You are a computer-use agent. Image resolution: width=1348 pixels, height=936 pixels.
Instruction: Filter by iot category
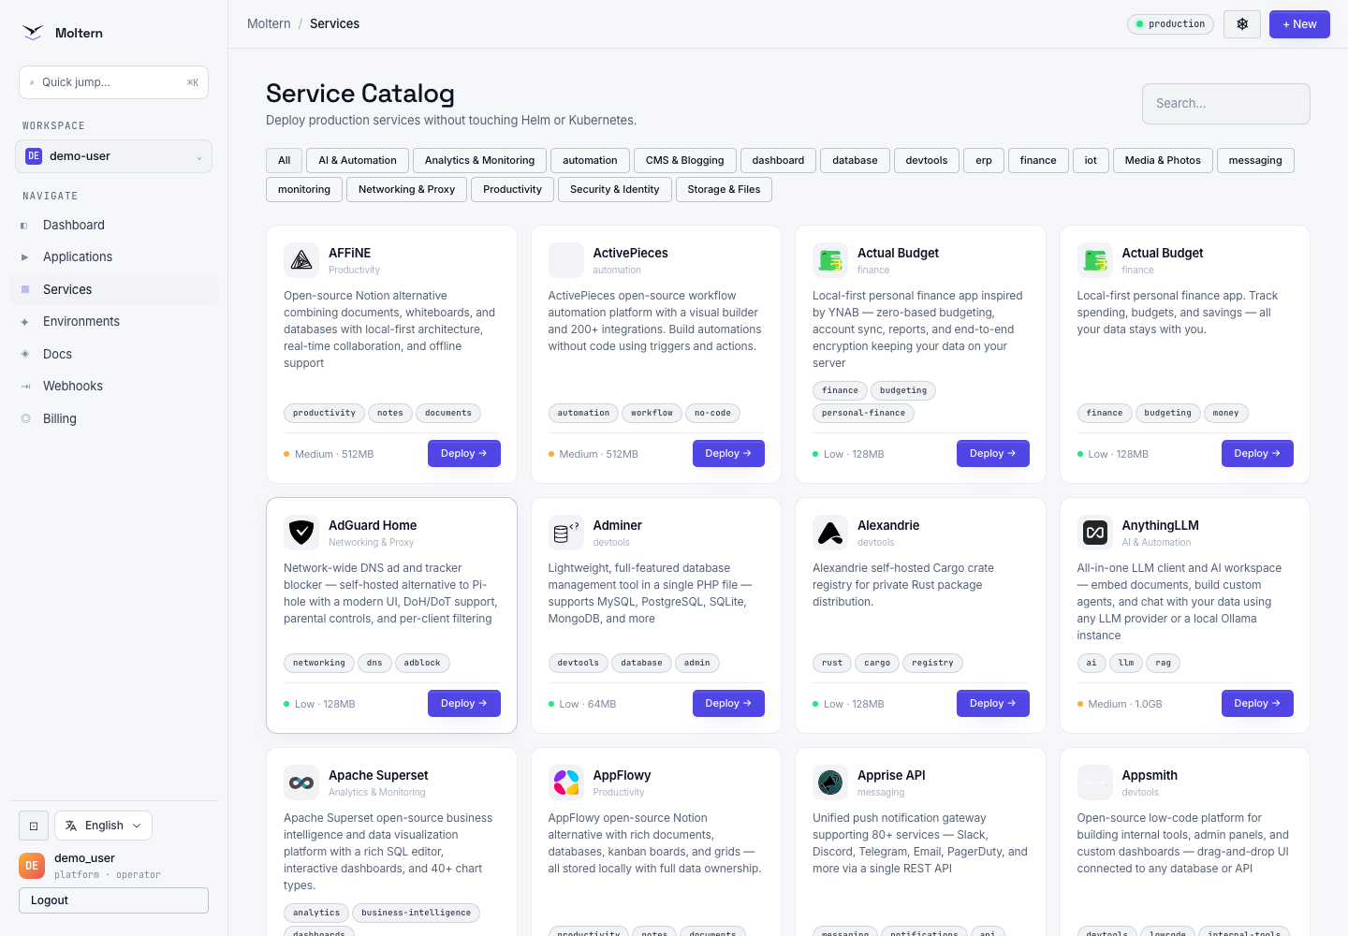tap(1091, 161)
